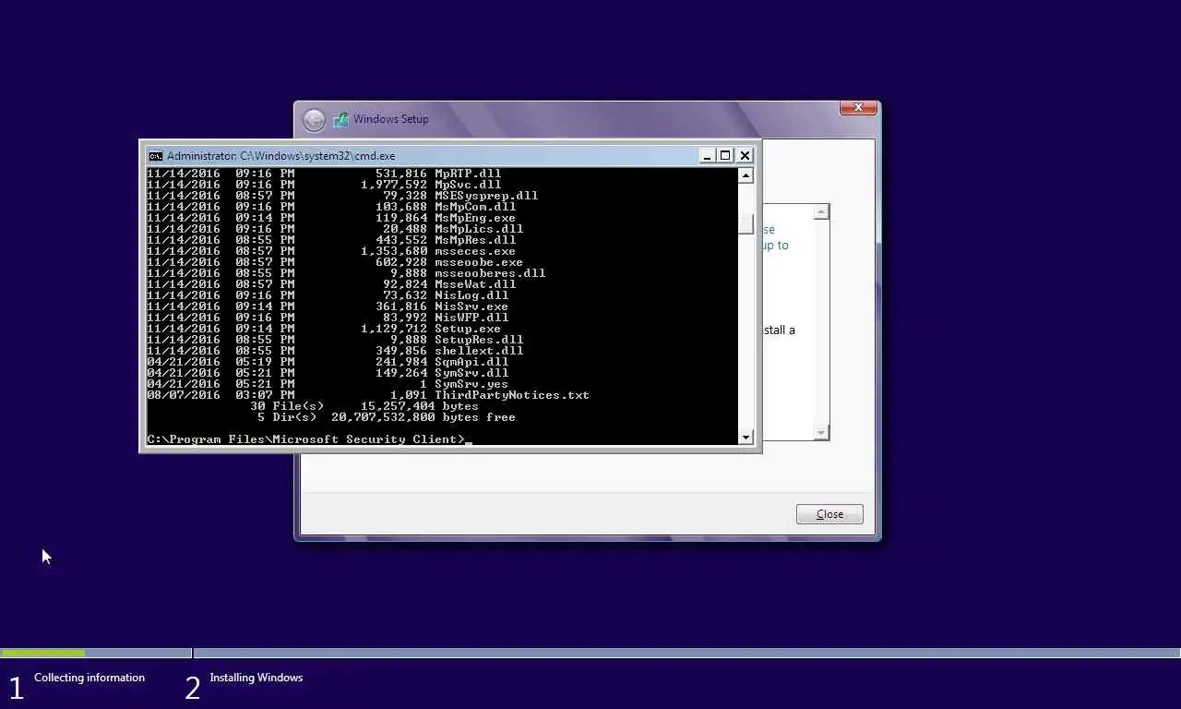Click the cmd scrollbar thumb
Viewport: 1181px width, 709px height.
(x=746, y=224)
